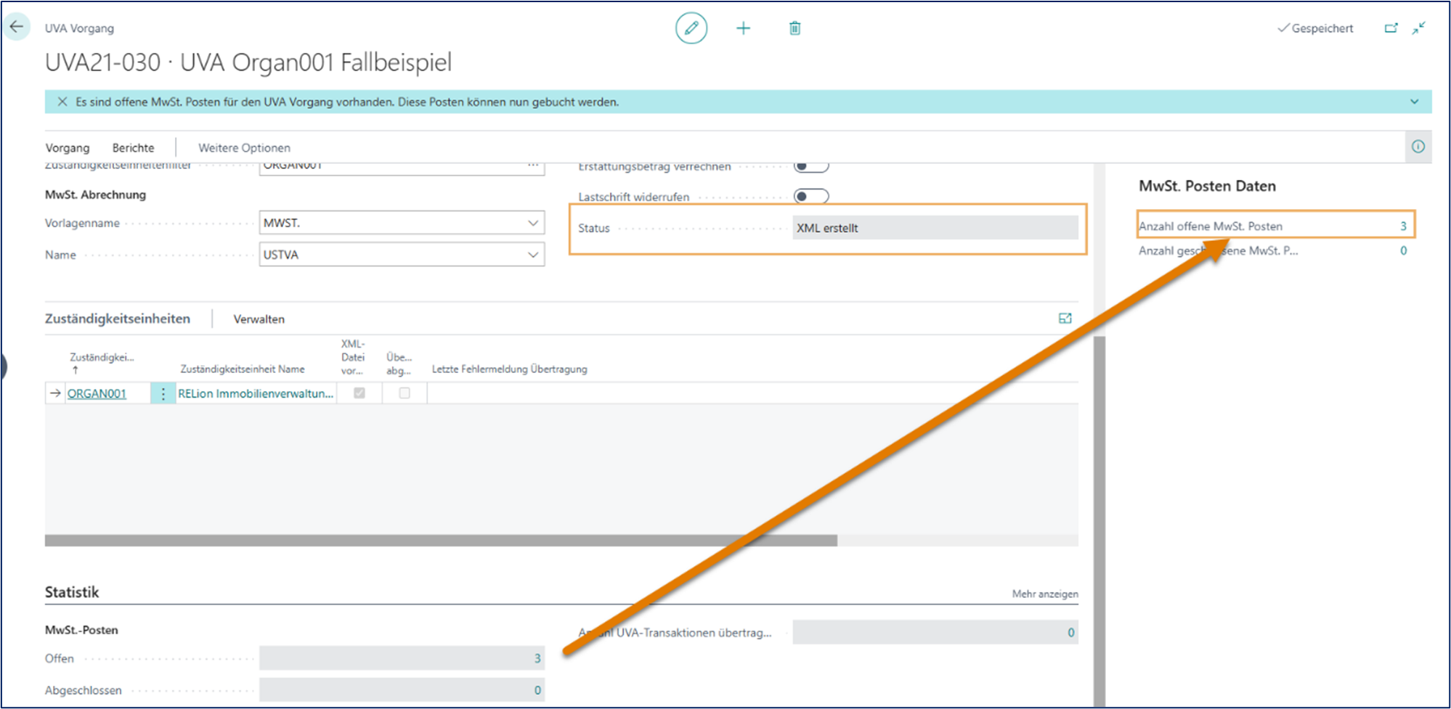Image resolution: width=1451 pixels, height=709 pixels.
Task: Click the collapse page arrows icon
Action: pyautogui.click(x=1418, y=28)
